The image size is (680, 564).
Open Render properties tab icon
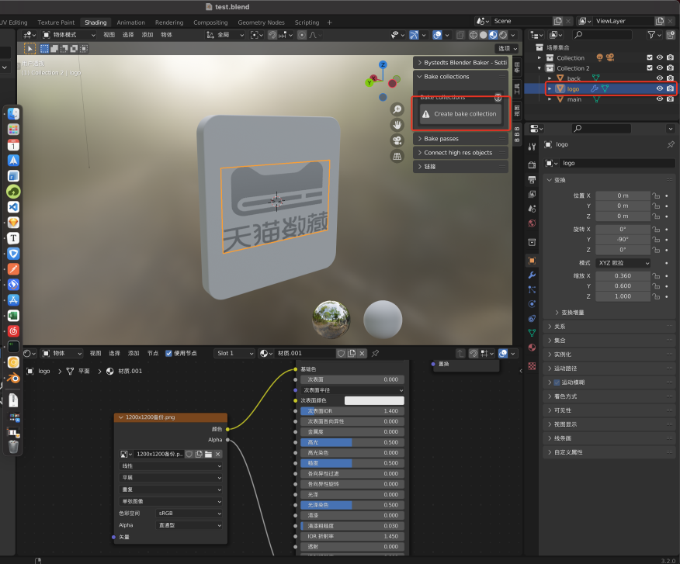tap(532, 164)
